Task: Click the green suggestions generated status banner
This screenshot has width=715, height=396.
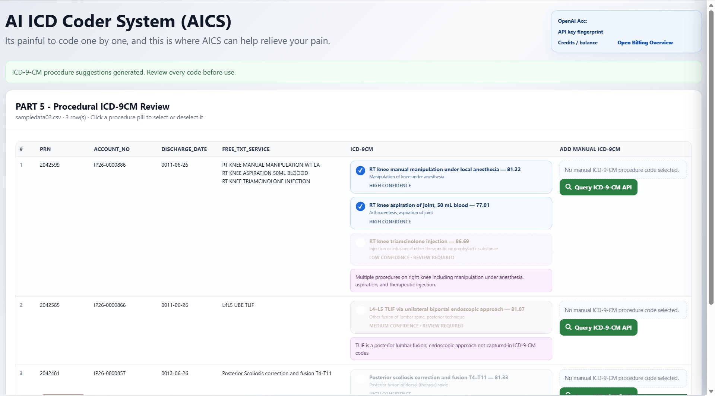Action: click(353, 72)
